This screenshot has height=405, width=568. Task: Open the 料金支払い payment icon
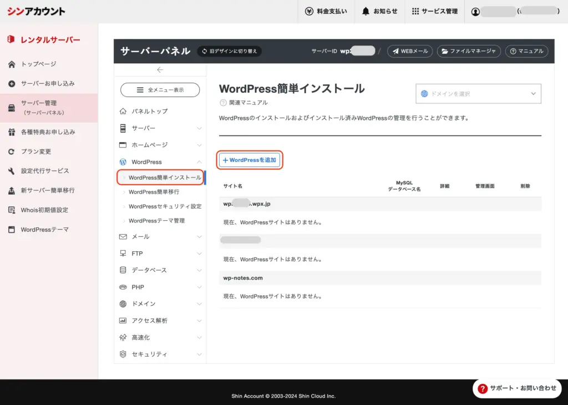coord(310,11)
